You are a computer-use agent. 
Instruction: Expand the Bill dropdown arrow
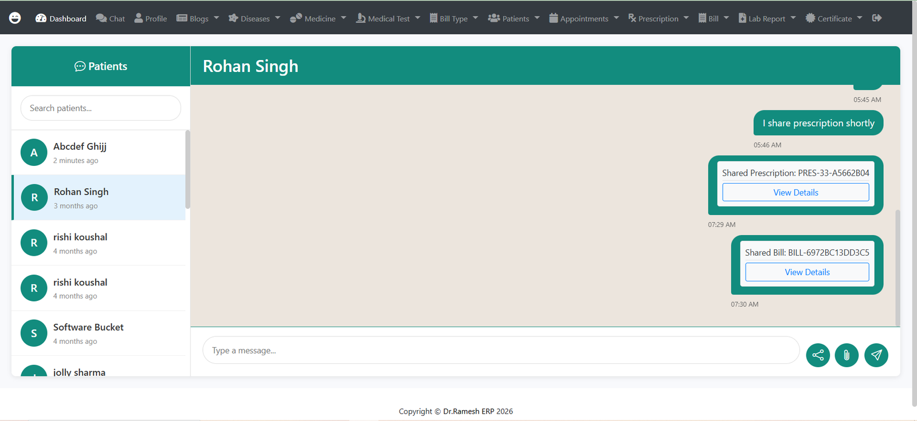(x=727, y=18)
